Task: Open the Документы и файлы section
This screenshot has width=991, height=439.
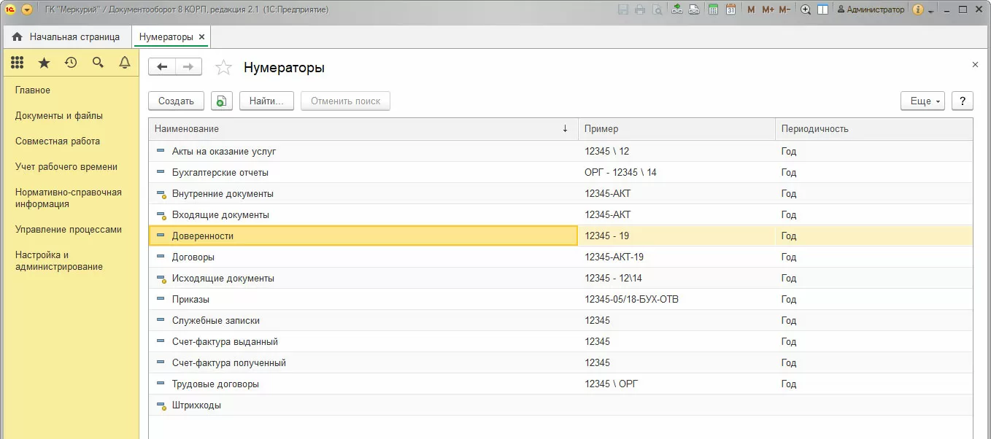Action: click(59, 116)
